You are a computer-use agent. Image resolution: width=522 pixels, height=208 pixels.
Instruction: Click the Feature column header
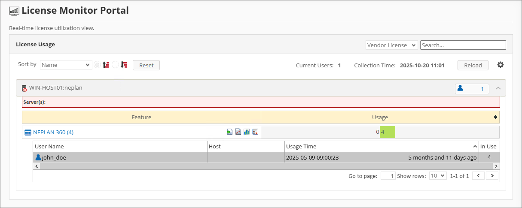coord(141,117)
